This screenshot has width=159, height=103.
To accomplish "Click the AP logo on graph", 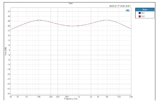I will 127,10.
